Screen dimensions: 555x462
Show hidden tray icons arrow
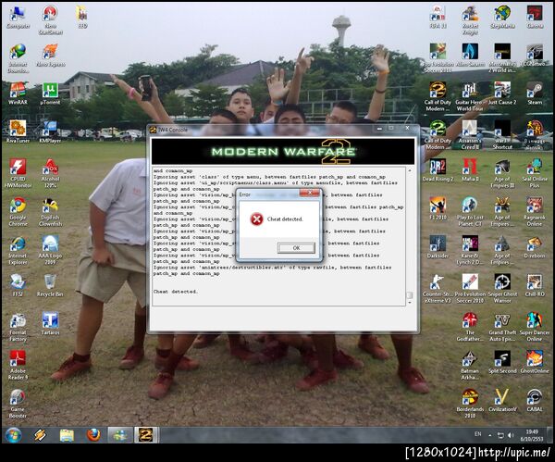click(x=490, y=435)
